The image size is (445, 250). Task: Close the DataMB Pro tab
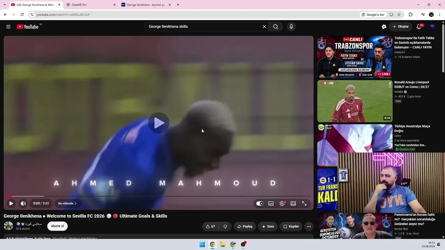[x=114, y=5]
